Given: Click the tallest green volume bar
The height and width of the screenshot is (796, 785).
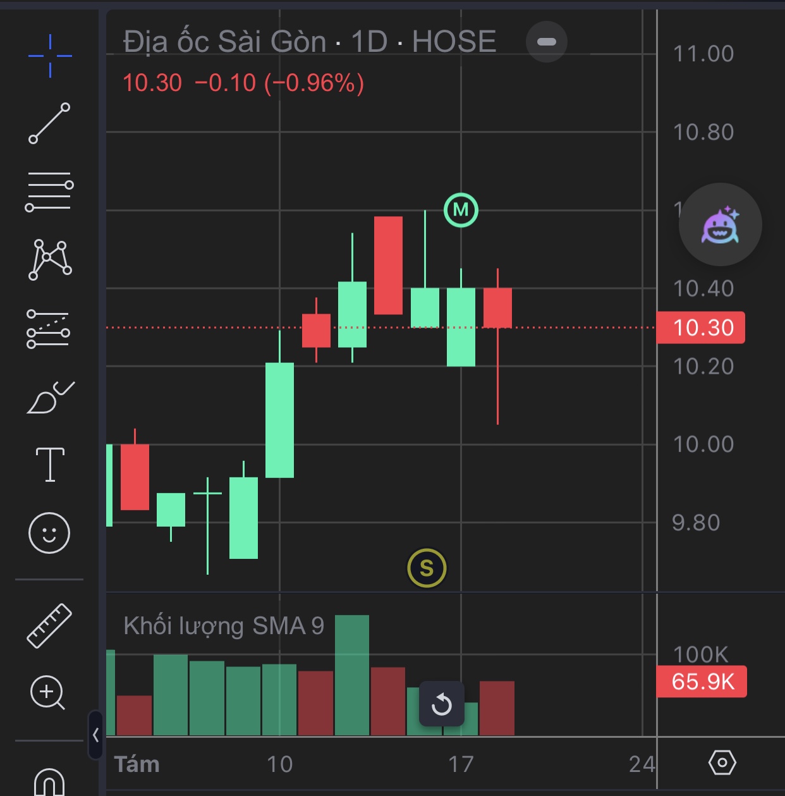Looking at the screenshot, I should (x=352, y=675).
